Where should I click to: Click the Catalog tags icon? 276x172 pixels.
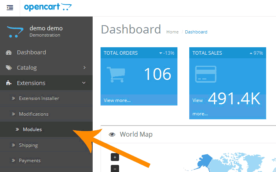pos(9,68)
